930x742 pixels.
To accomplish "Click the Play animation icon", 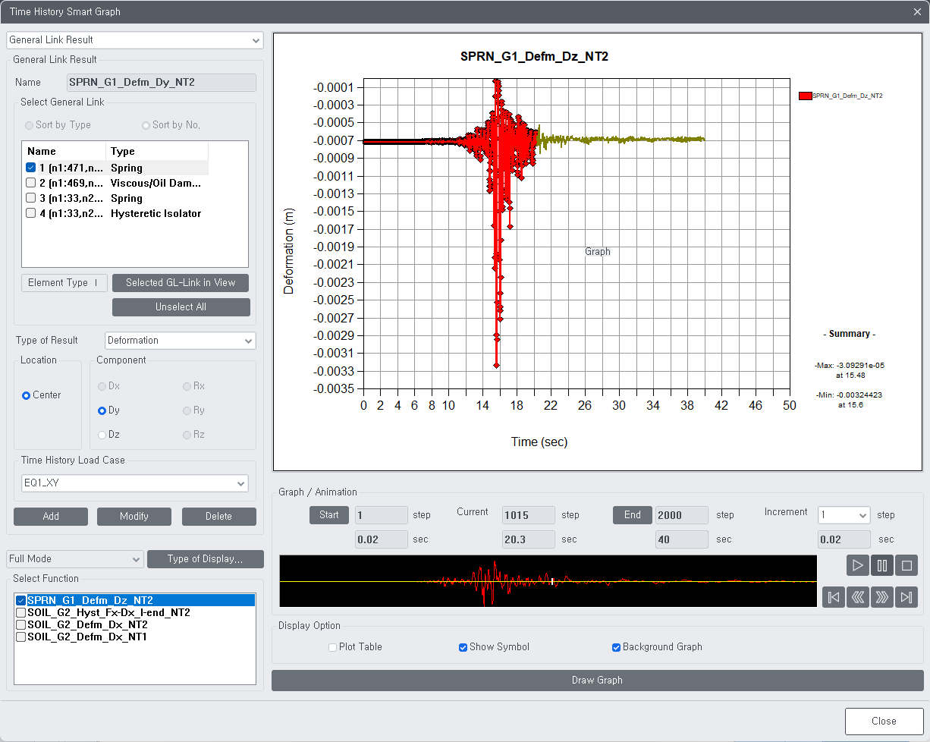I will (858, 565).
